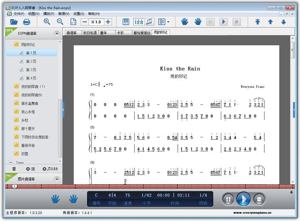Open the www.everyonepiano.cn link
300x221 pixels.
point(252,213)
